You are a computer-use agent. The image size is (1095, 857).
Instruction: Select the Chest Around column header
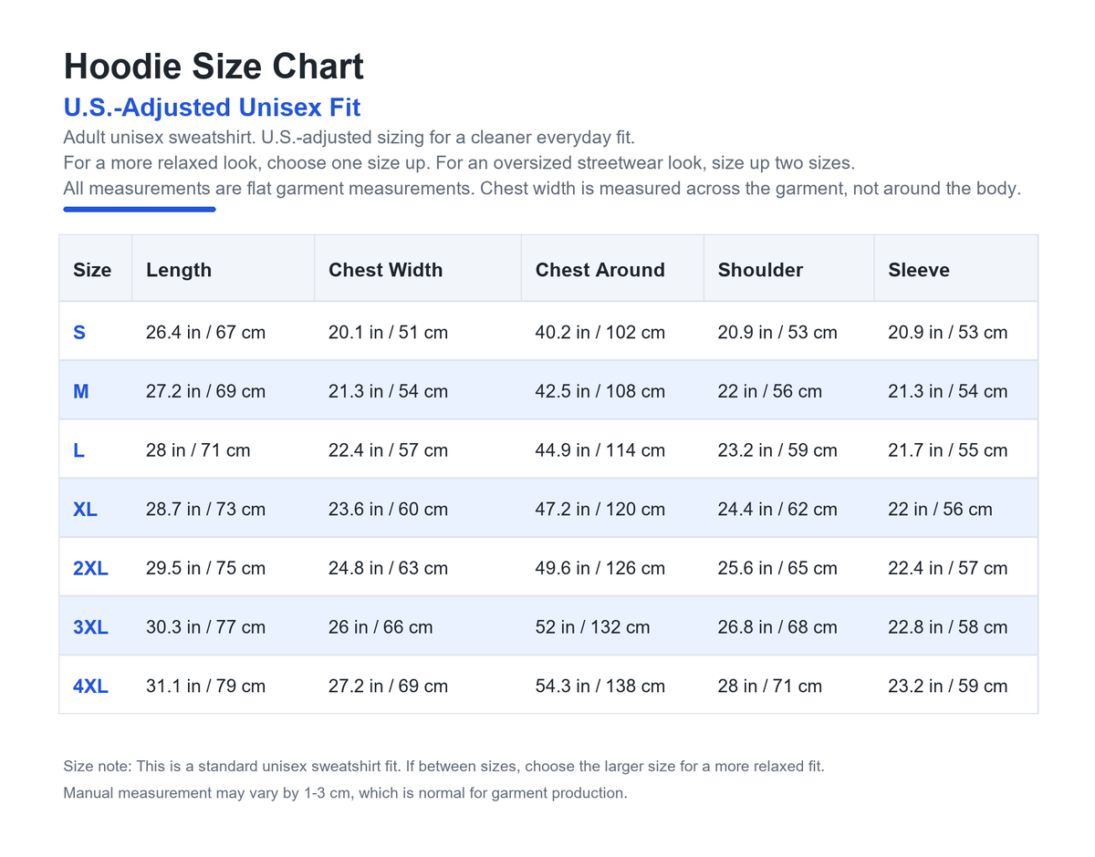click(x=600, y=270)
